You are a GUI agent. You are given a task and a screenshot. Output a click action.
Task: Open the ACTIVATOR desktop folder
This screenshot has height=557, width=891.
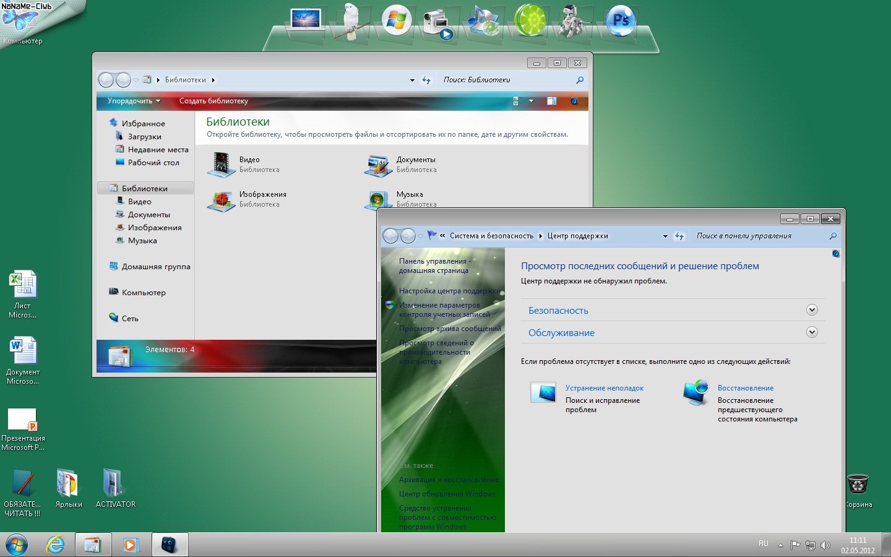coord(114,486)
